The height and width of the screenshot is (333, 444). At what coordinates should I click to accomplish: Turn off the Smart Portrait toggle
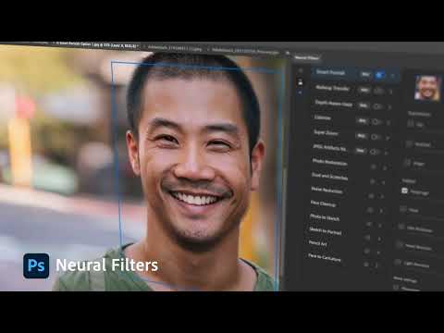coord(379,75)
